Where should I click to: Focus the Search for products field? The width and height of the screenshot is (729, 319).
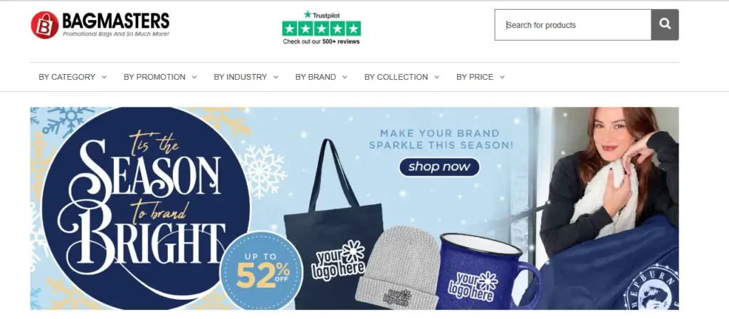pyautogui.click(x=573, y=25)
